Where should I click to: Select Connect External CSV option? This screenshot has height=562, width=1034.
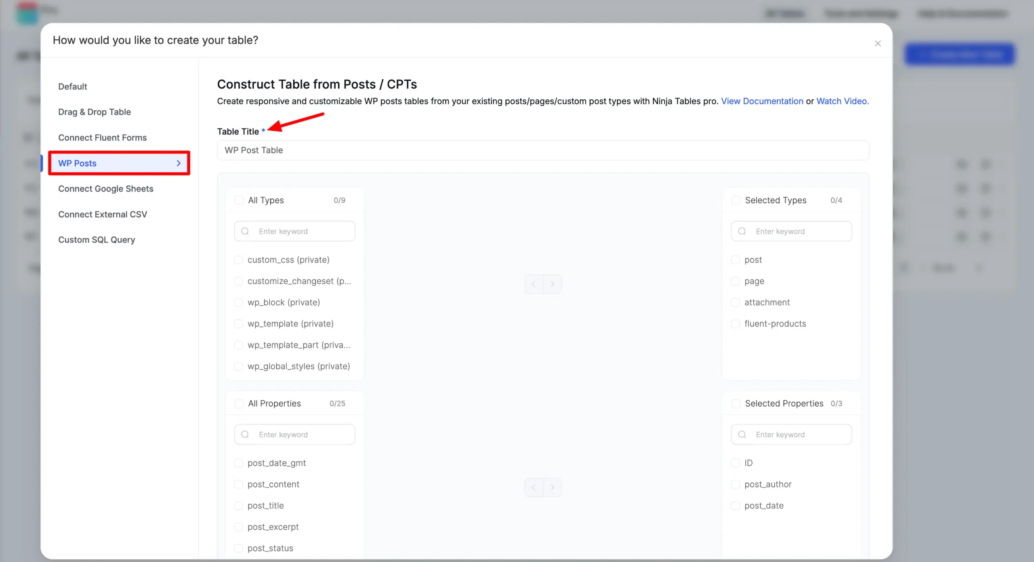[103, 214]
